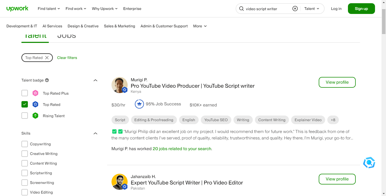Open the blue floating chat assistant icon

tap(369, 162)
